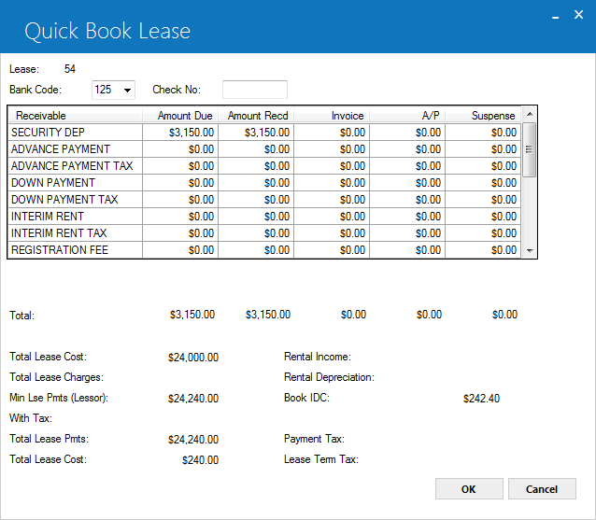This screenshot has width=596, height=520.
Task: Minimize the Quick Book Lease window
Action: pyautogui.click(x=555, y=16)
